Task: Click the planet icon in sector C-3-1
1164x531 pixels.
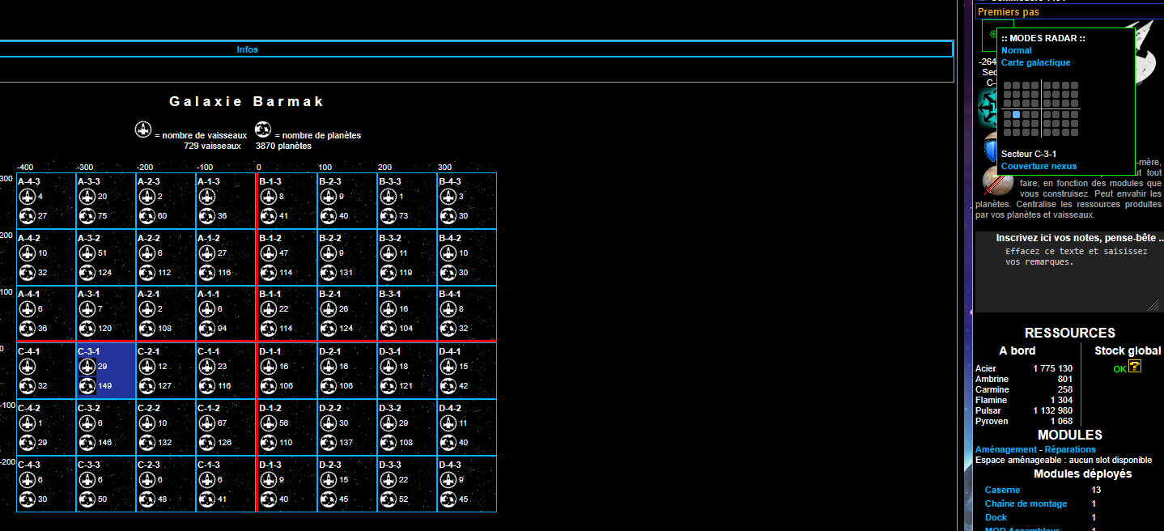Action: 87,385
